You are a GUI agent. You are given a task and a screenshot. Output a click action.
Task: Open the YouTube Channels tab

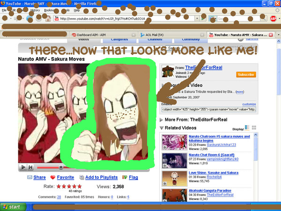click(x=155, y=40)
